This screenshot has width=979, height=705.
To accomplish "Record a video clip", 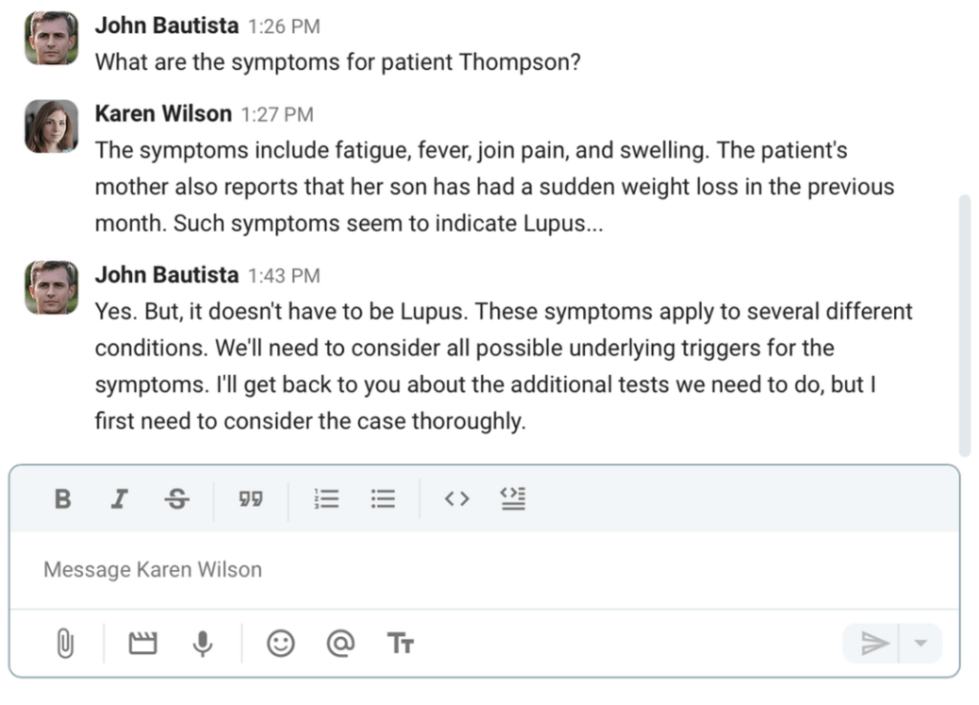I will tap(142, 644).
